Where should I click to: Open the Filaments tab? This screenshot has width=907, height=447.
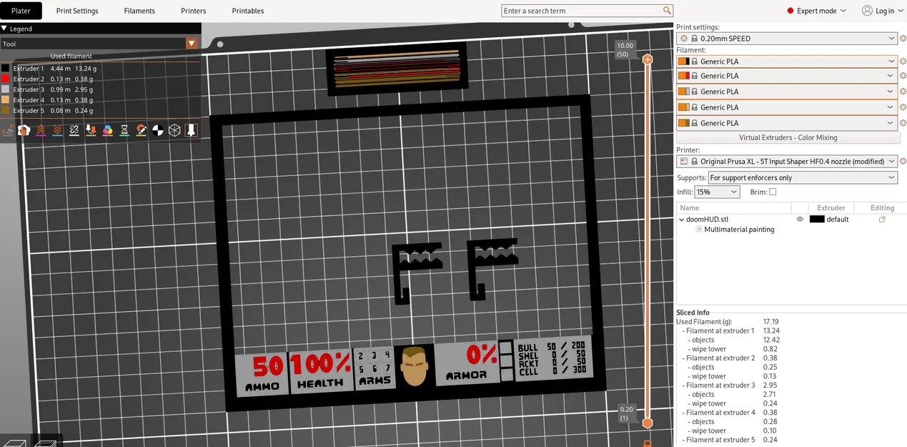pyautogui.click(x=139, y=11)
